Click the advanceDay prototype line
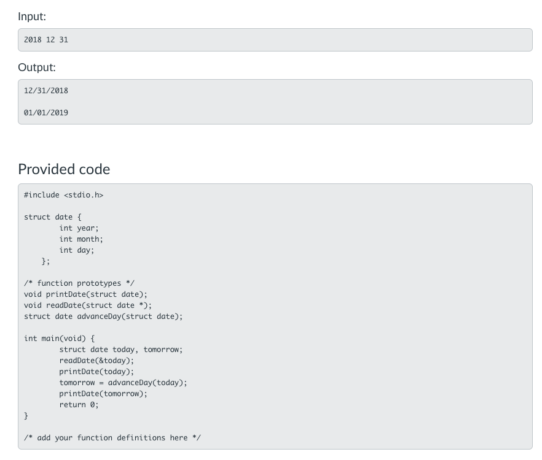 pyautogui.click(x=103, y=316)
